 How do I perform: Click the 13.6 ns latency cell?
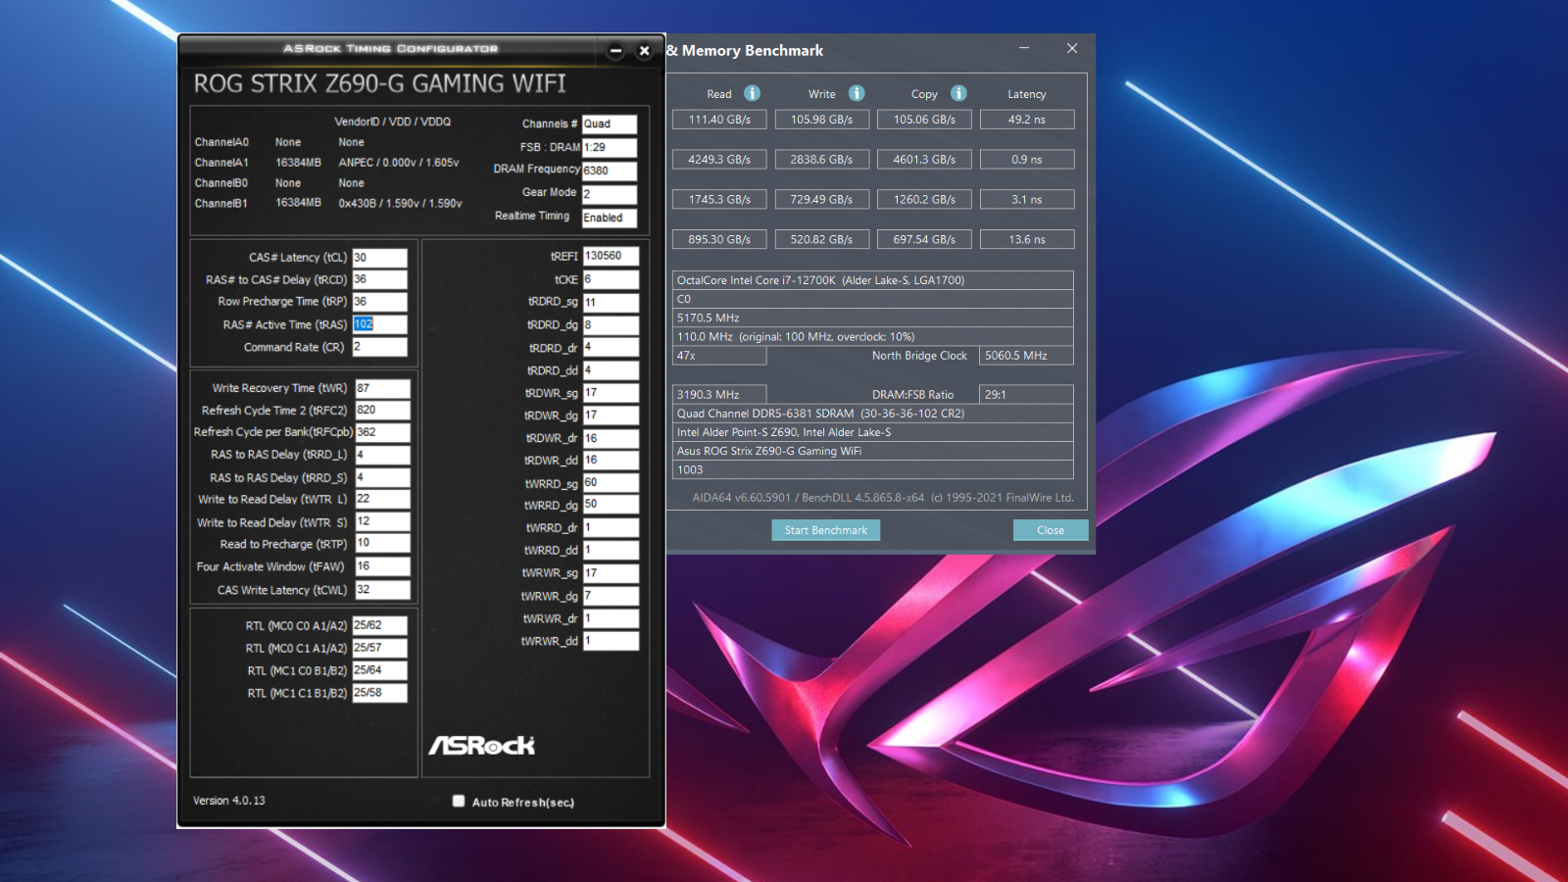tap(1027, 239)
